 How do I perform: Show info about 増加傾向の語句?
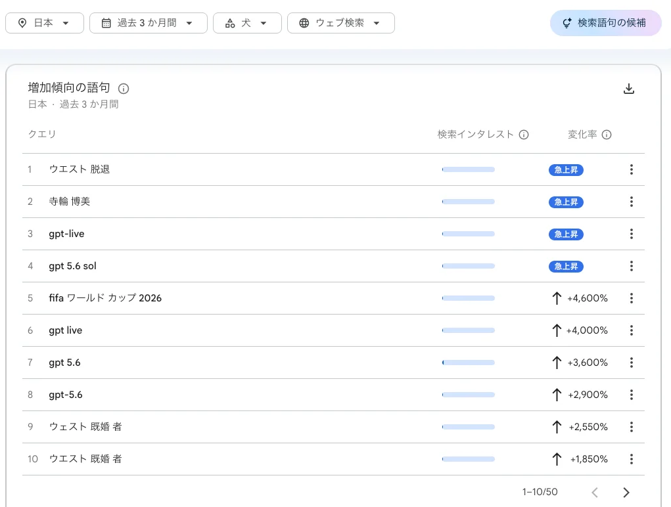[124, 89]
